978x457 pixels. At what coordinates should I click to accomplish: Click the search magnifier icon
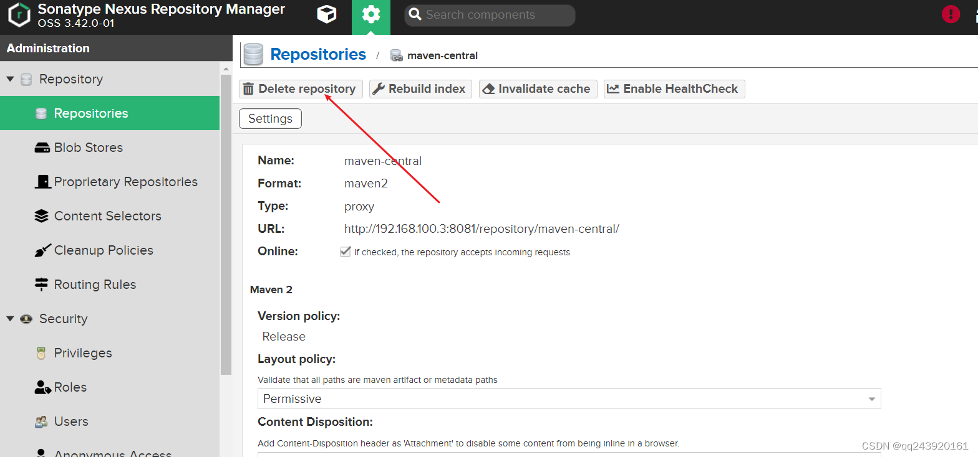pyautogui.click(x=415, y=15)
